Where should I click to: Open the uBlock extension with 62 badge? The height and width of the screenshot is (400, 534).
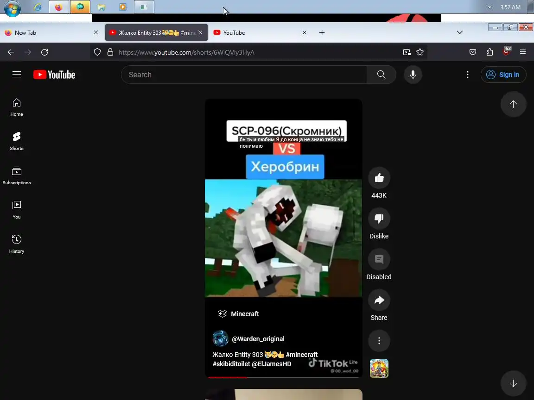click(x=506, y=52)
